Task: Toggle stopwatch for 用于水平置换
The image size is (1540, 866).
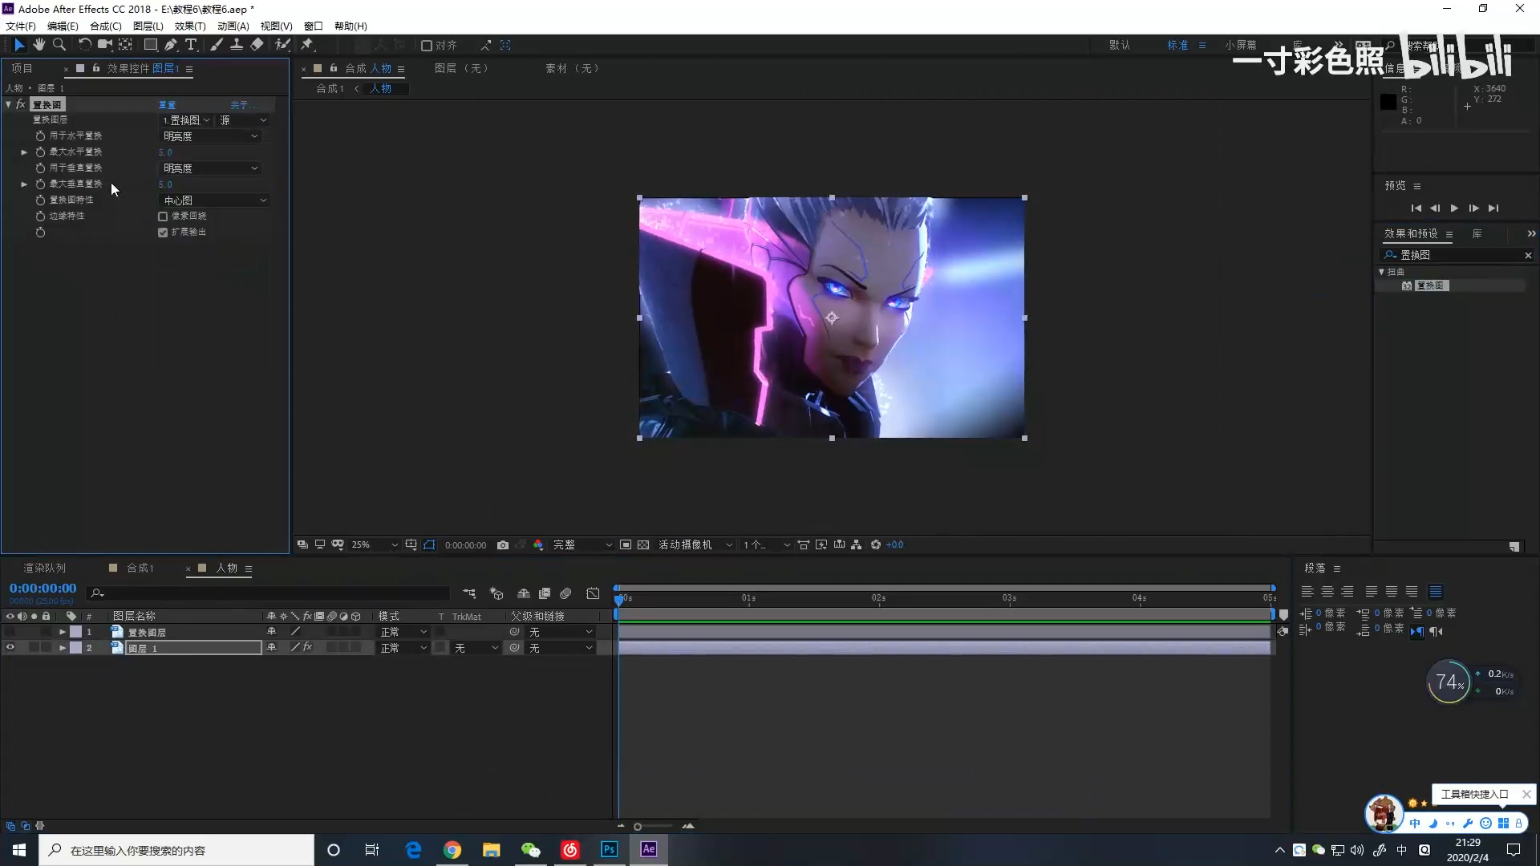Action: tap(40, 136)
